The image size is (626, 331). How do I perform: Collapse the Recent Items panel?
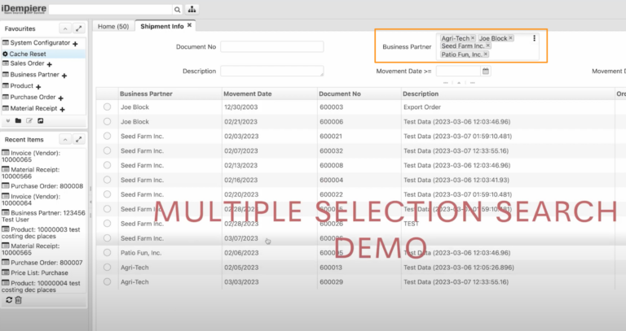pos(66,140)
